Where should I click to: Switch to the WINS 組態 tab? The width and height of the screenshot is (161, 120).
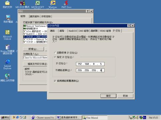pos(105,31)
